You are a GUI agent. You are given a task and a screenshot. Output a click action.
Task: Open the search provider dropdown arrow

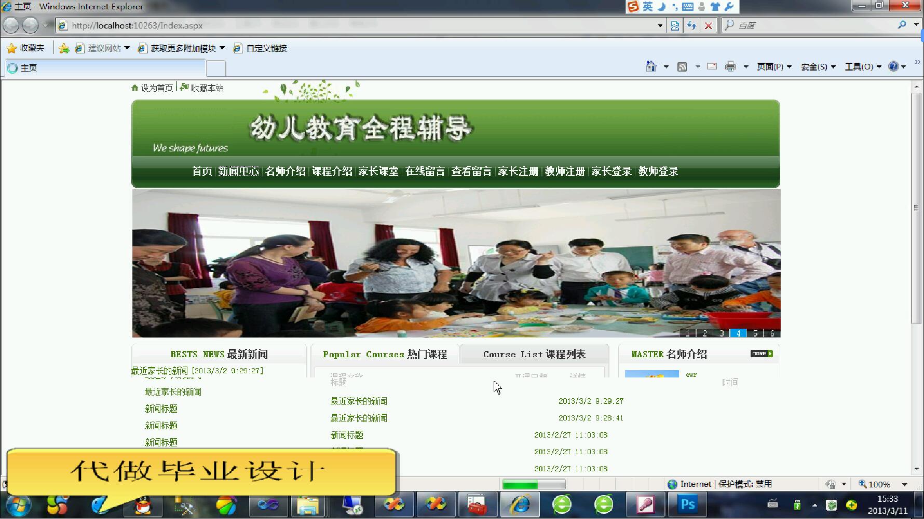(x=916, y=25)
